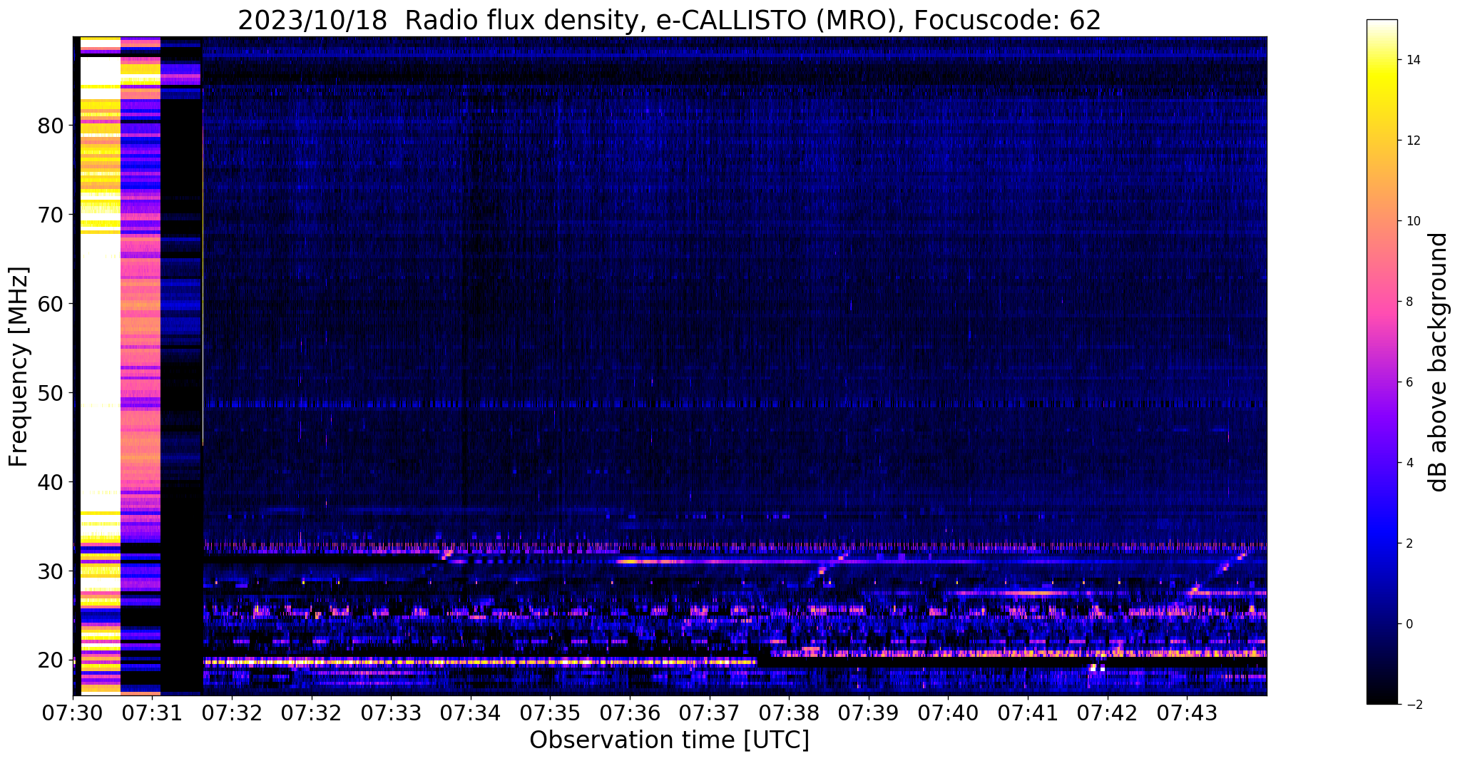Image resolution: width=1460 pixels, height=761 pixels.
Task: Click the colorbar tick value 8
Action: (x=1409, y=302)
